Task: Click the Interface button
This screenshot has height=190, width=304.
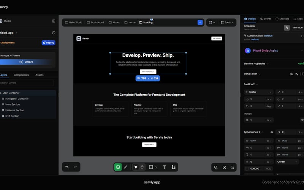Action: (x=298, y=27)
